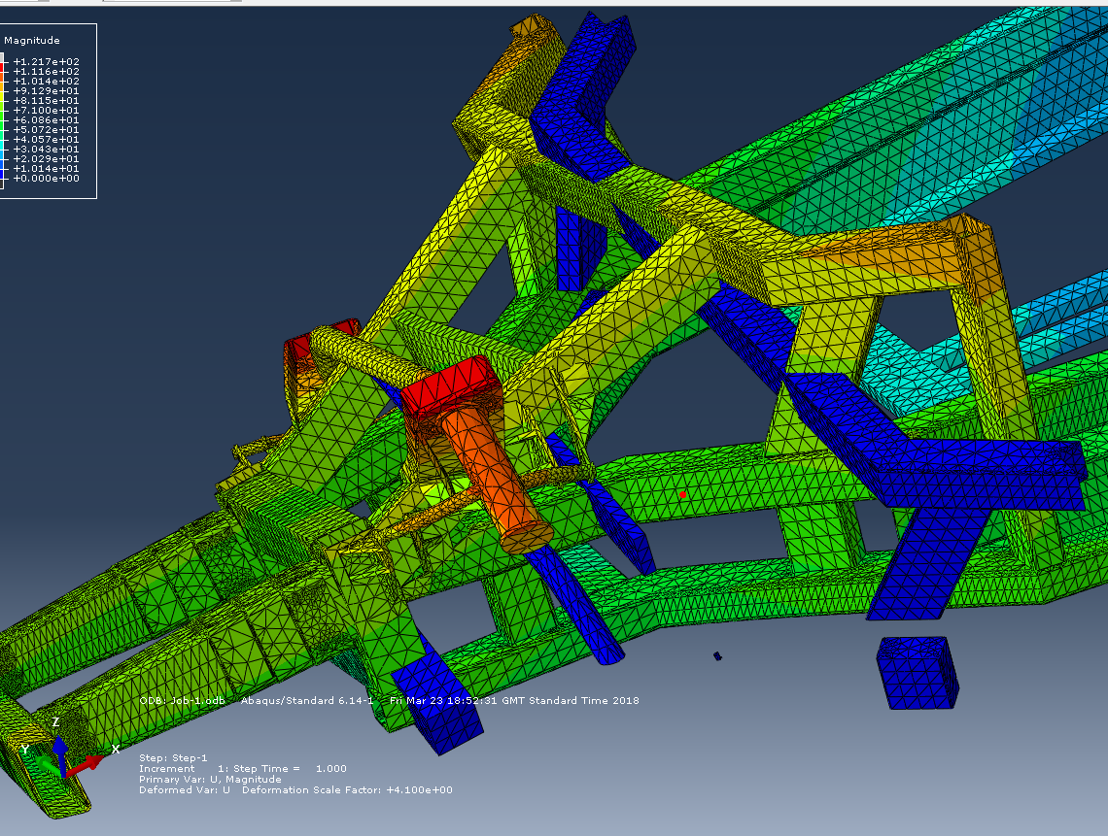Click the Magnitude legend title
Screen dimensions: 1108x836
(33, 41)
